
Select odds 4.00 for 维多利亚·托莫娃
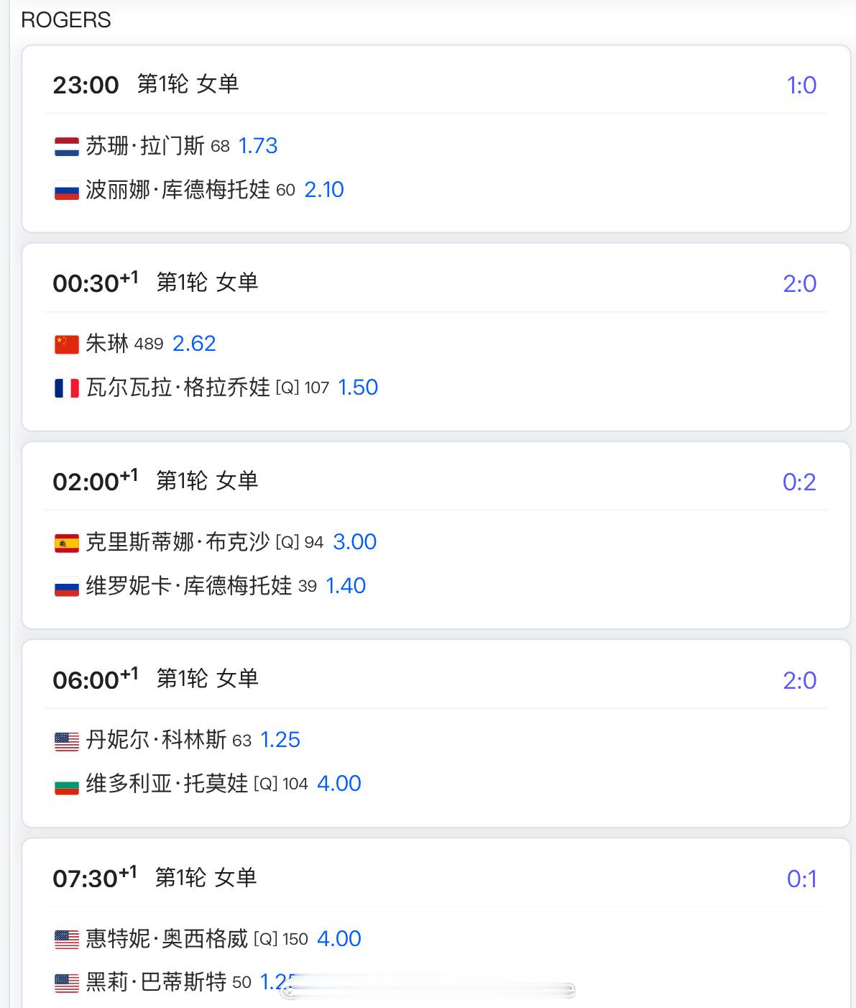click(339, 784)
